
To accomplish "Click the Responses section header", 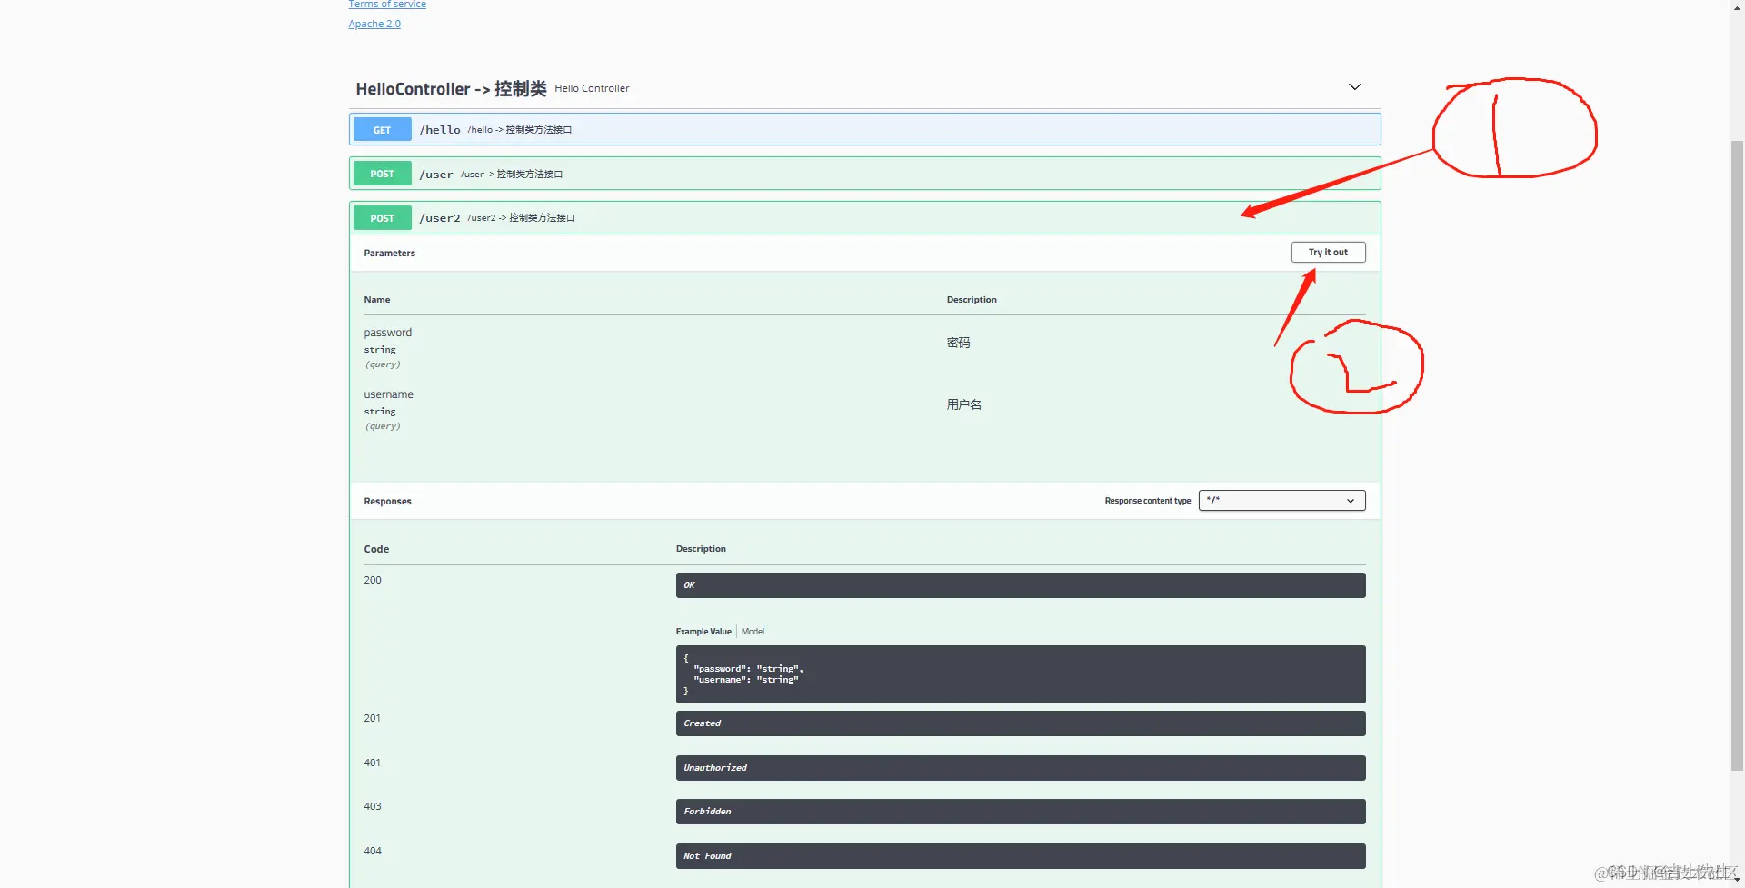I will [x=388, y=501].
